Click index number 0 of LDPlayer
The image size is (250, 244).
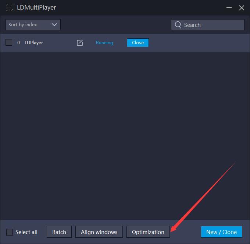click(x=18, y=43)
